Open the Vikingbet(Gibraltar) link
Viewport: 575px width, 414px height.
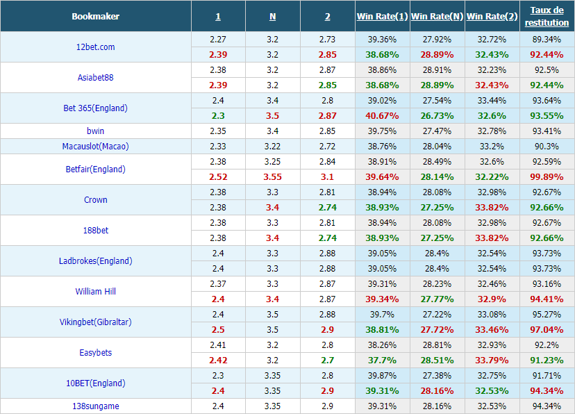(95, 322)
